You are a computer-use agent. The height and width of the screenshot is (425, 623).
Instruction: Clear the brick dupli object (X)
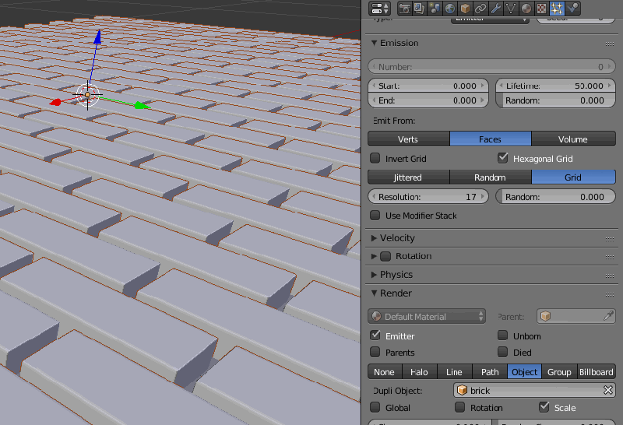click(608, 391)
